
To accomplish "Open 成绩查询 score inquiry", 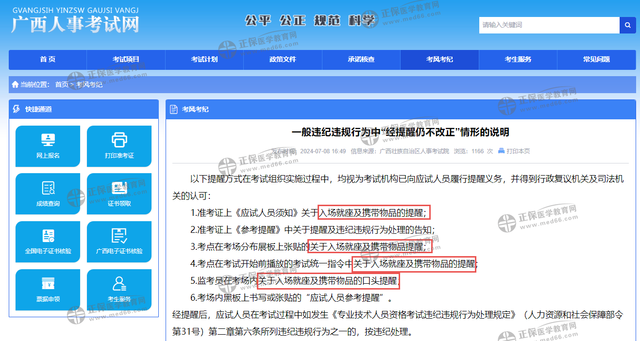I will click(x=48, y=194).
